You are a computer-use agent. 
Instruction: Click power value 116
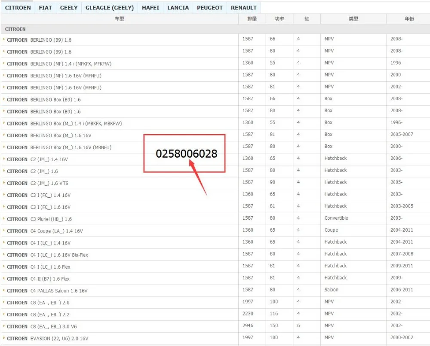tap(273, 313)
